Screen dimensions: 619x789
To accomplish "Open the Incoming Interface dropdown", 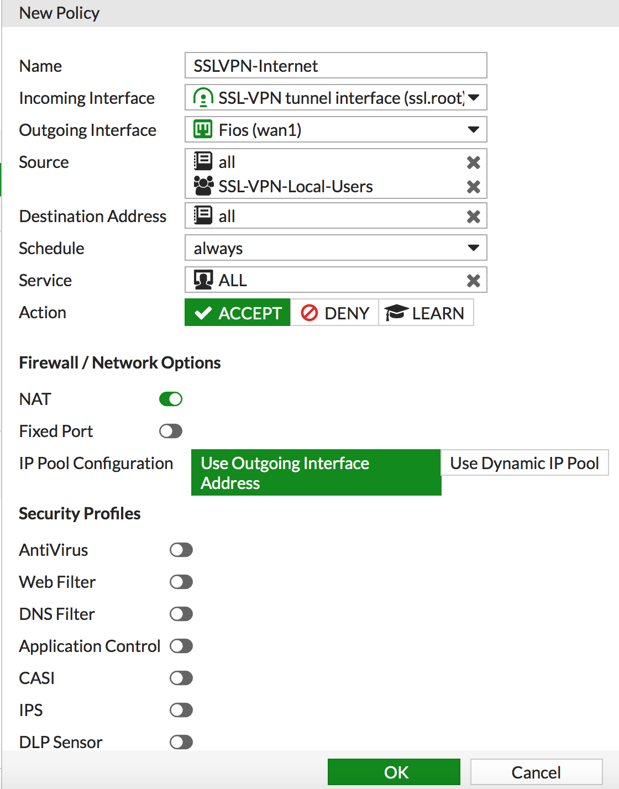I will (x=335, y=98).
